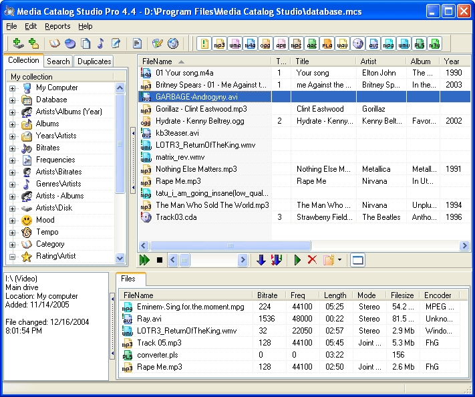The width and height of the screenshot is (475, 397).
Task: Click the music note icon in top toolbar
Action: [x=101, y=44]
